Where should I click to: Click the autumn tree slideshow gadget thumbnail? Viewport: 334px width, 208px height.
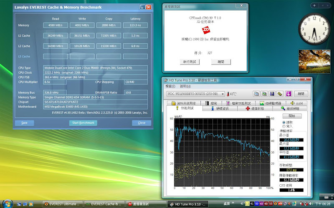314,62
